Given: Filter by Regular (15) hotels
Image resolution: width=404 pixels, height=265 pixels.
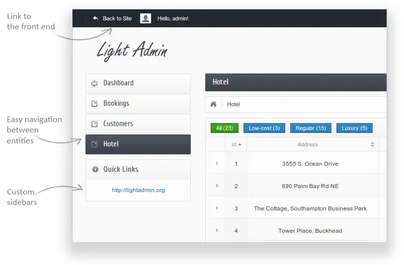Looking at the screenshot, I should pos(311,128).
